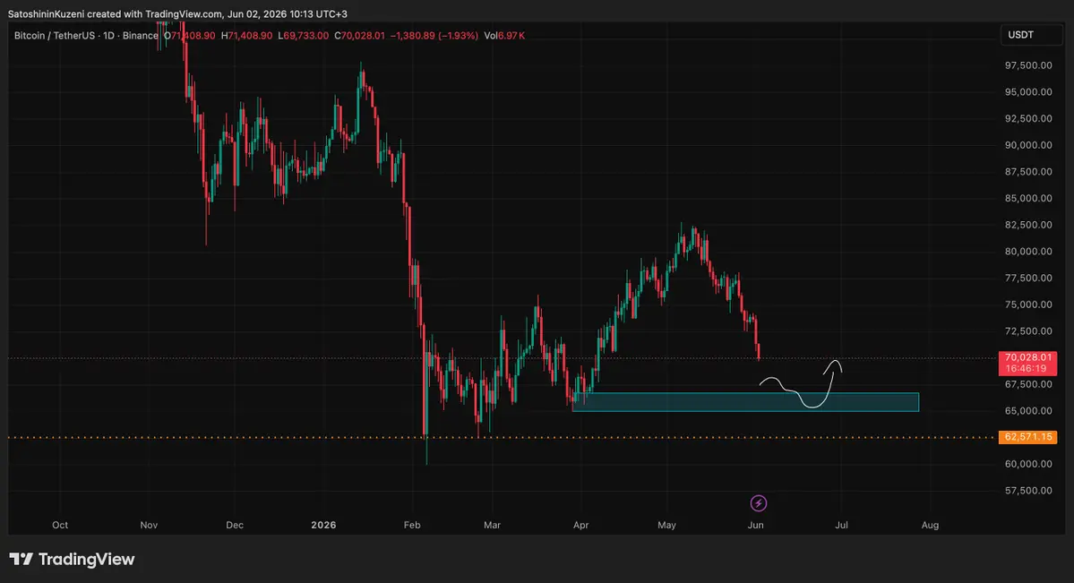Screen dimensions: 1074x583
Task: Click the Jun label on the time axis
Action: [755, 525]
